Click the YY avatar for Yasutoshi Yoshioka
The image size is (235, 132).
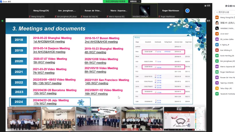click(217, 94)
